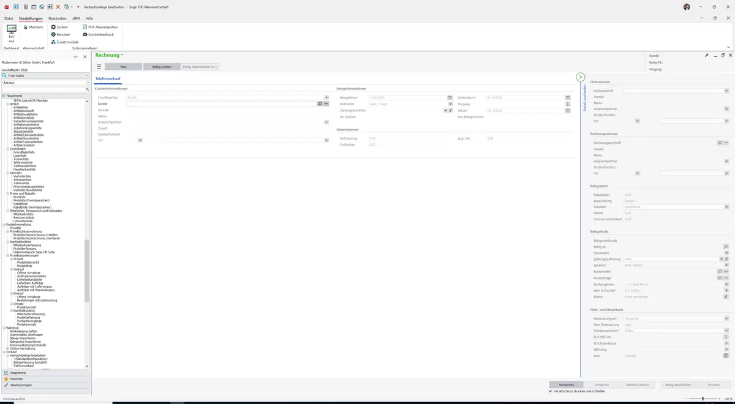
Task: Open the Mandant settings
Action: click(33, 28)
